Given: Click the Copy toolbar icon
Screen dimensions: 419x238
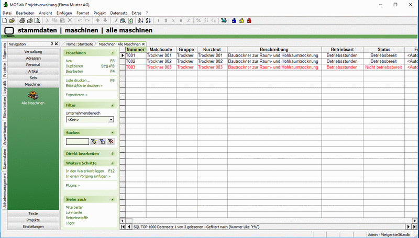Looking at the screenshot, I should (x=55, y=20).
